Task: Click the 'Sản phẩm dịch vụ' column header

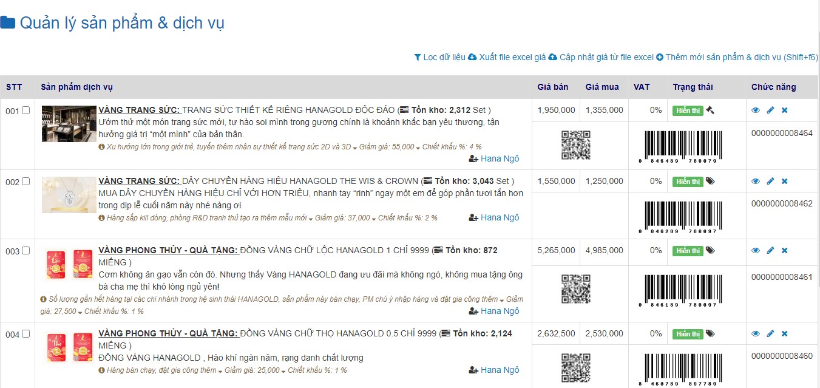Action: [77, 87]
